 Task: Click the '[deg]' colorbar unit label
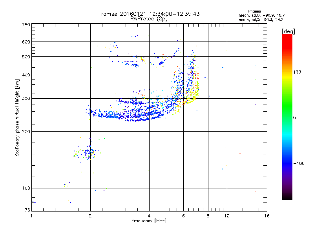(288, 31)
